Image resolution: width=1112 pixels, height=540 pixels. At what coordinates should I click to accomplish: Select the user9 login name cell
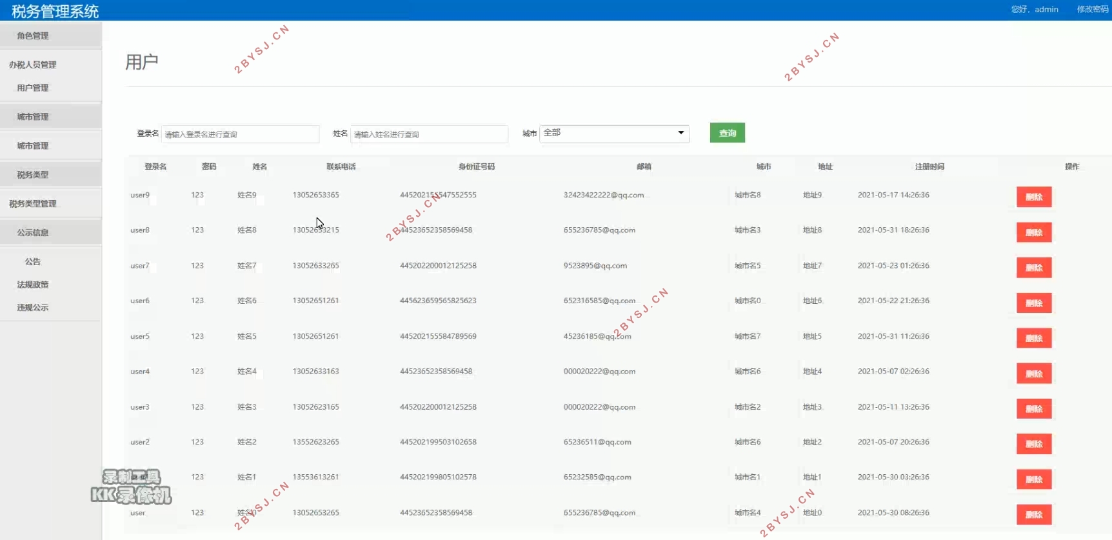[x=140, y=195]
